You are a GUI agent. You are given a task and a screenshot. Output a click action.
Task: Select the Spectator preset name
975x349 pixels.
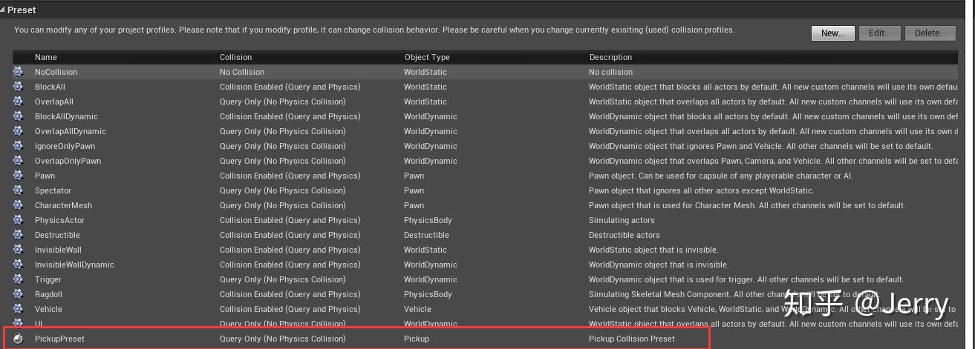click(53, 190)
